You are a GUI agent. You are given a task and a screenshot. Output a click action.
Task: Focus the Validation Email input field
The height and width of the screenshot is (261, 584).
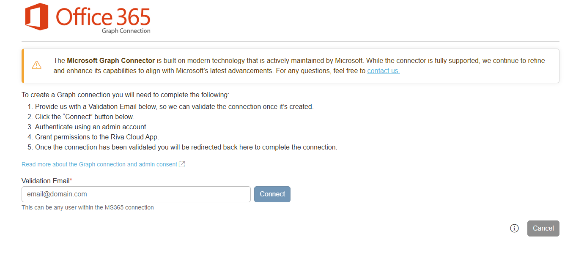click(x=136, y=194)
